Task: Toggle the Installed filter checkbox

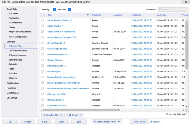Action: coord(69,10)
